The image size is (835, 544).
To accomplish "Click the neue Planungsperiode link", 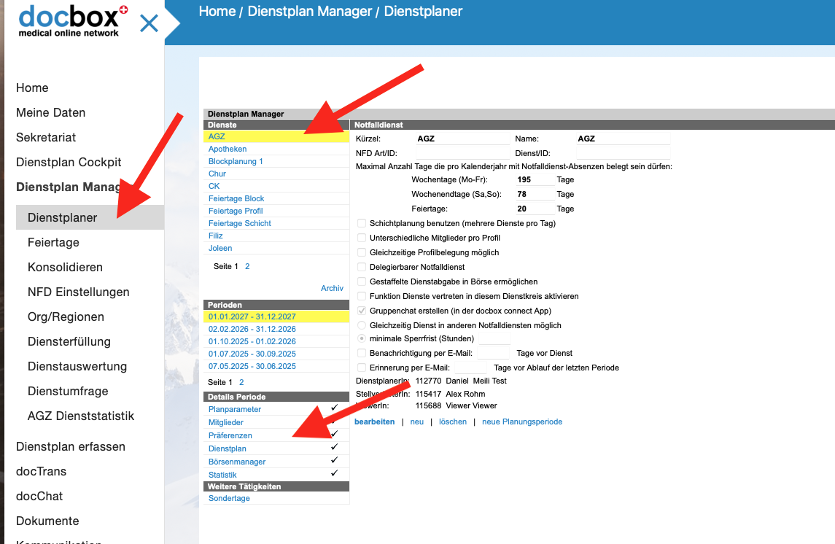I will click(521, 421).
